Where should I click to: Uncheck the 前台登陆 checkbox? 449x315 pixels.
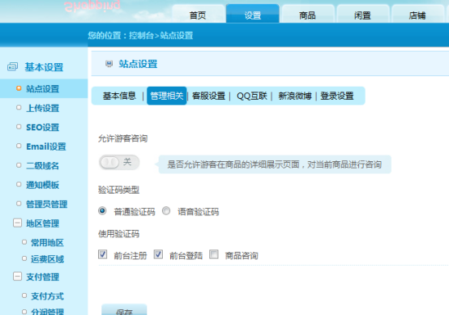coord(158,254)
